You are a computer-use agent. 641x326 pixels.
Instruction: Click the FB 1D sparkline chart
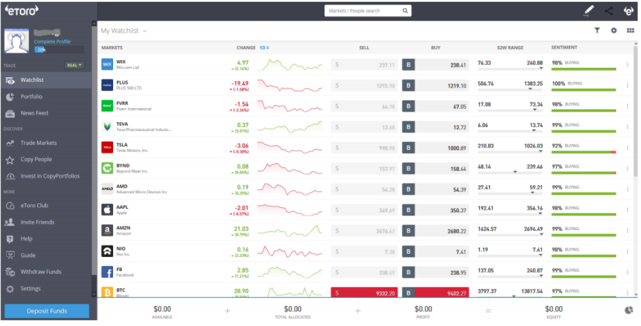[290, 272]
